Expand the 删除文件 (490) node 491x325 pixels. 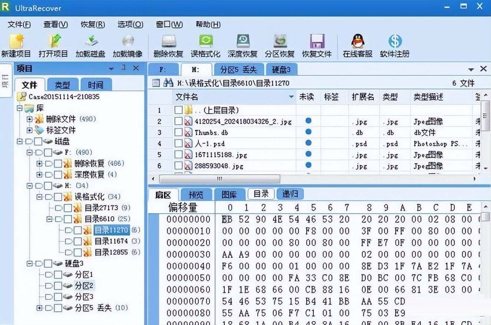pyautogui.click(x=29, y=119)
